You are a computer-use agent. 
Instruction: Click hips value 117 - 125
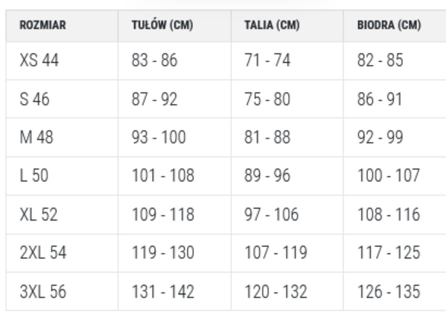pyautogui.click(x=389, y=252)
